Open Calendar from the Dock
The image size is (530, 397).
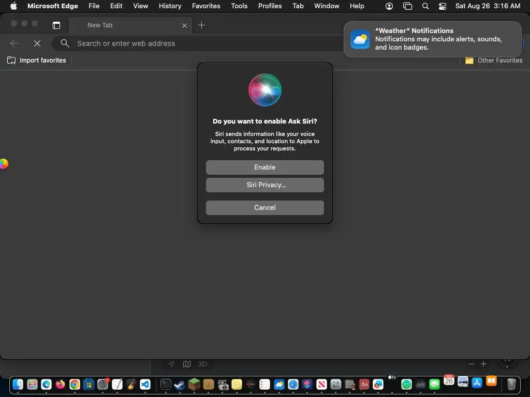tap(449, 380)
